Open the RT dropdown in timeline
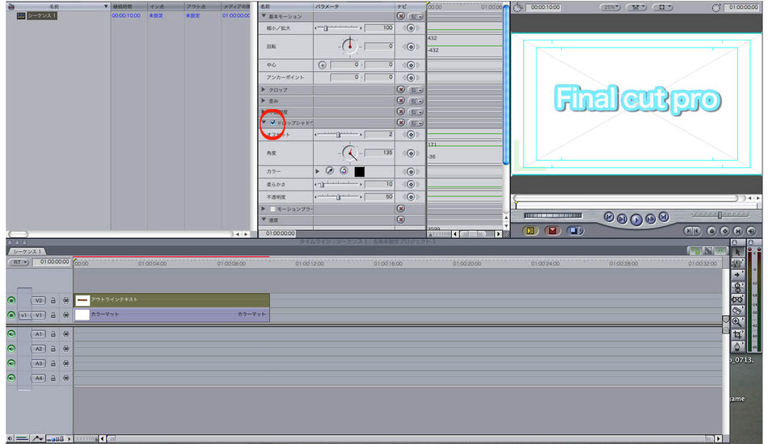This screenshot has width=768, height=444. pyautogui.click(x=19, y=262)
